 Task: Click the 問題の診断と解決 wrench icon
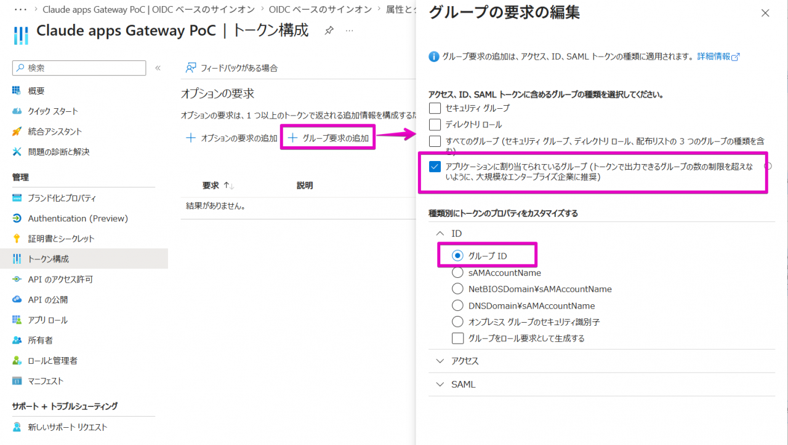pos(17,152)
